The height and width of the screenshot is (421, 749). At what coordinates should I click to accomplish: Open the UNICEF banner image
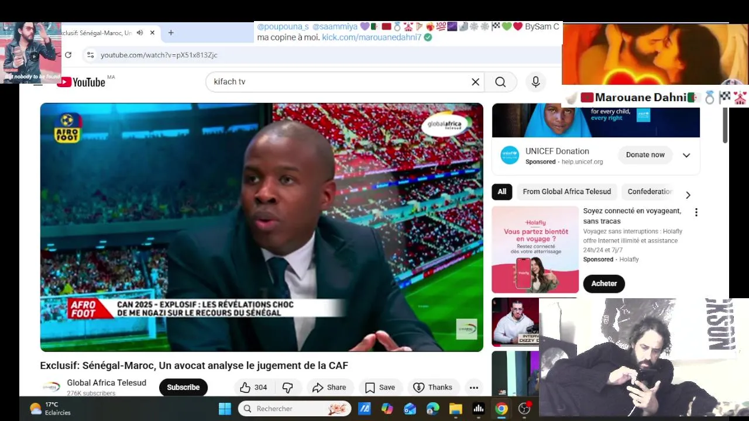pos(596,120)
